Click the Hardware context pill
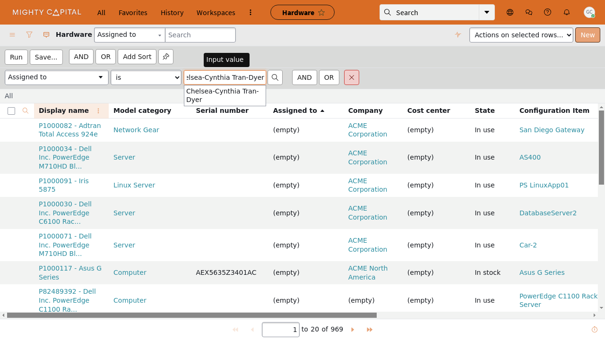The height and width of the screenshot is (340, 605). point(302,12)
